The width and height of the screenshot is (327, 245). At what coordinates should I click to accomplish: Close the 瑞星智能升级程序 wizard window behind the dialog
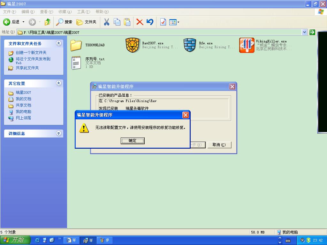point(232,87)
